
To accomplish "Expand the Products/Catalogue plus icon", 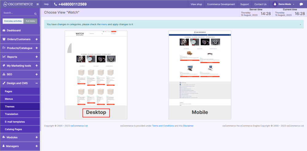I will pos(37,48).
